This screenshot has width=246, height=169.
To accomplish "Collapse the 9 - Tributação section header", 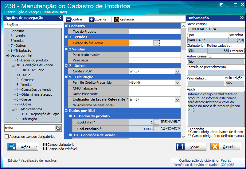I will tap(66, 77).
